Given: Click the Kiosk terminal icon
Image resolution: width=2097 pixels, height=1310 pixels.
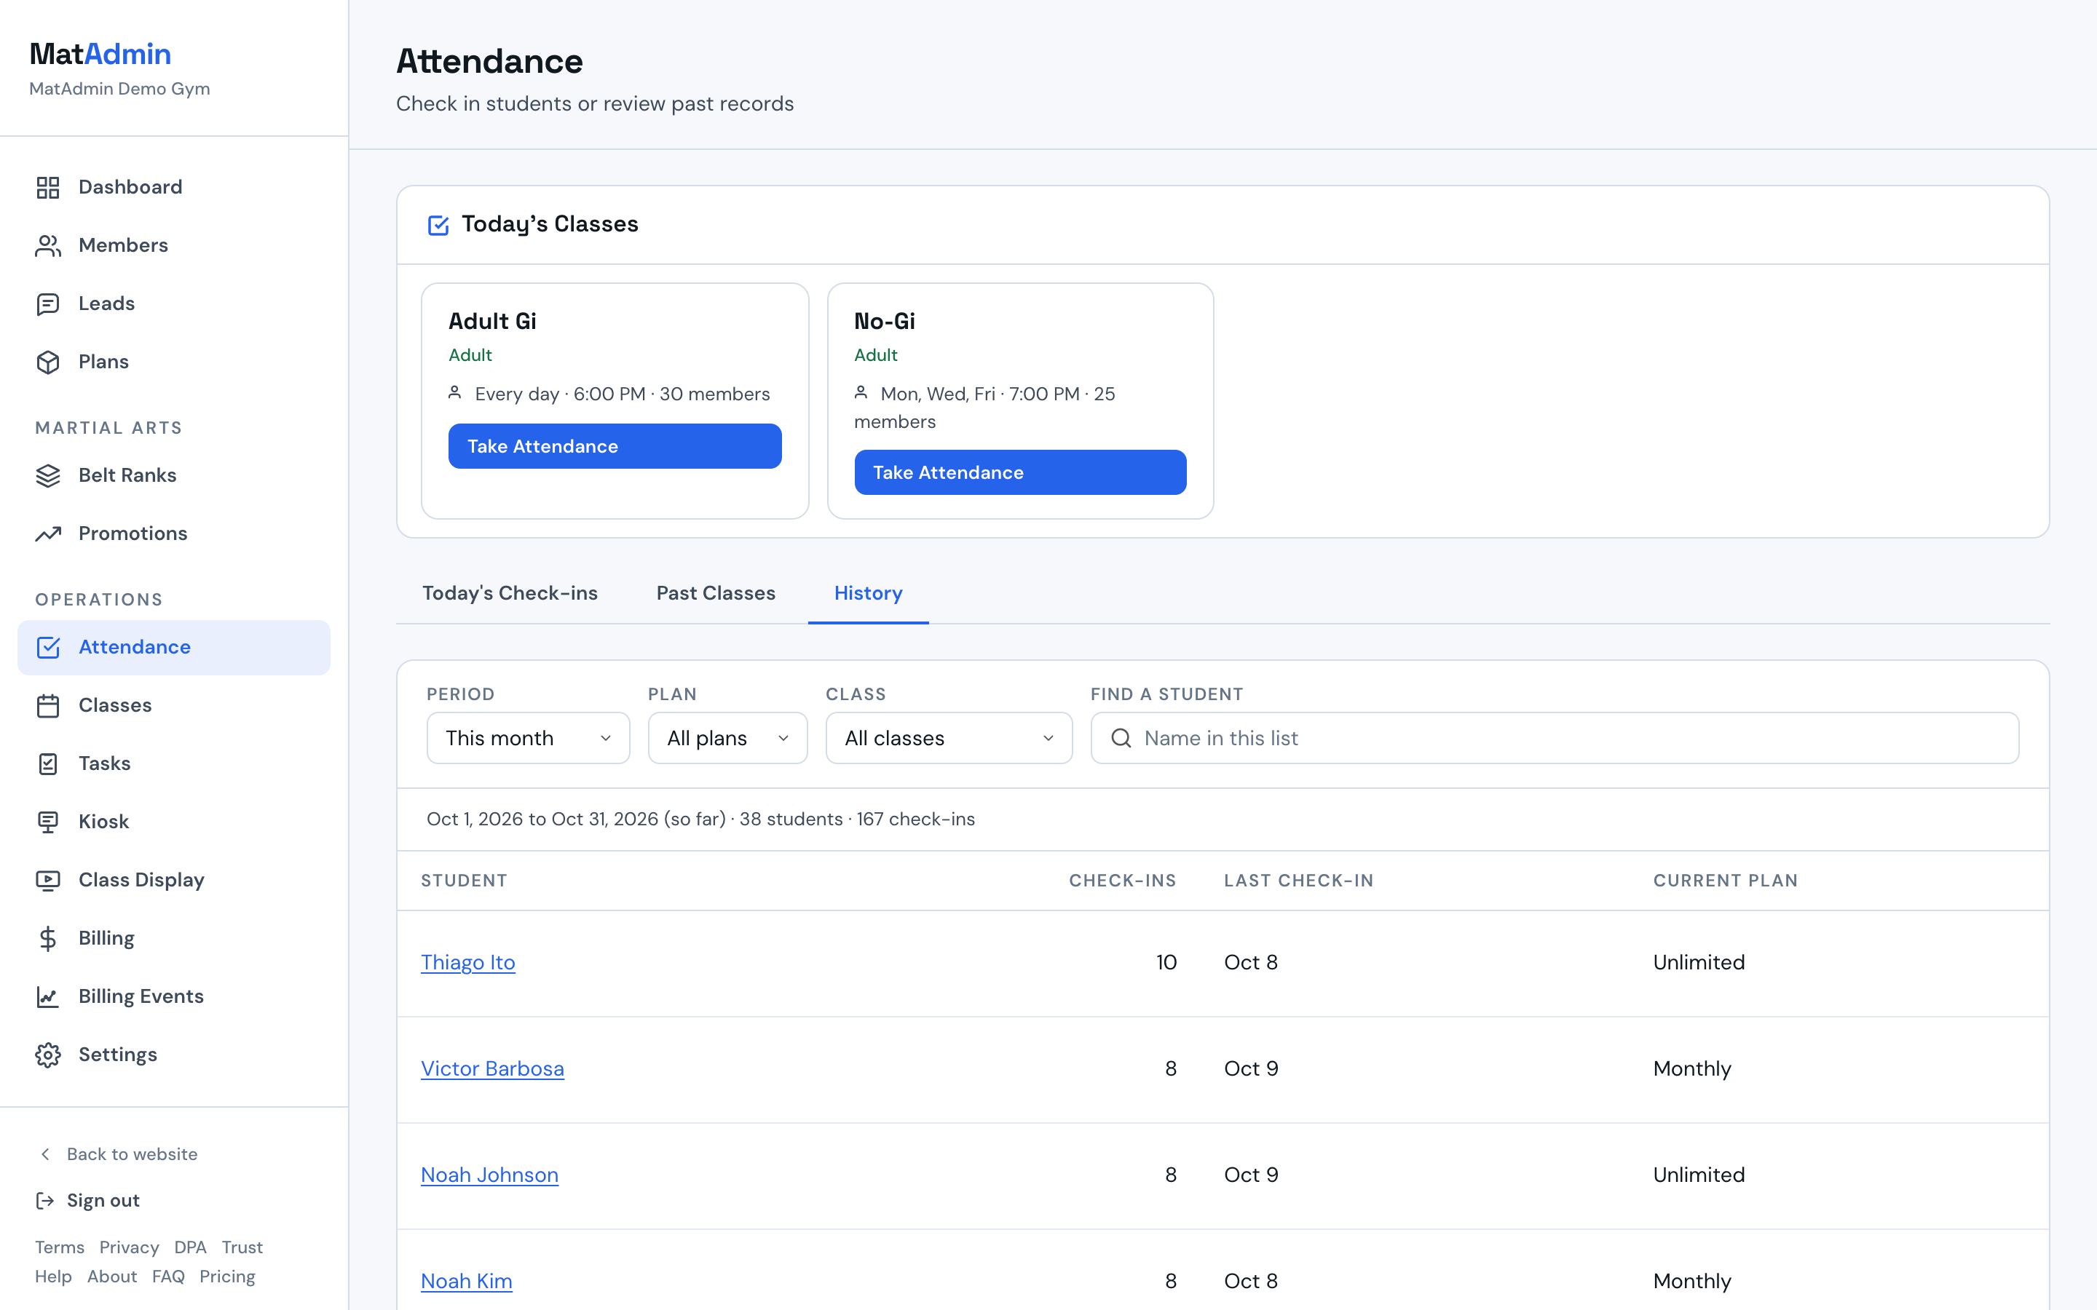Looking at the screenshot, I should pyautogui.click(x=47, y=822).
